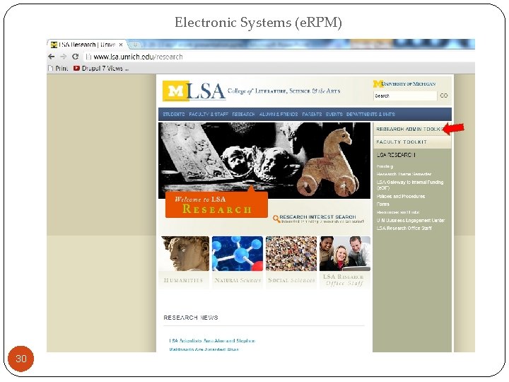Open the Maldonado Are Awarded Sloan headline

click(204, 349)
